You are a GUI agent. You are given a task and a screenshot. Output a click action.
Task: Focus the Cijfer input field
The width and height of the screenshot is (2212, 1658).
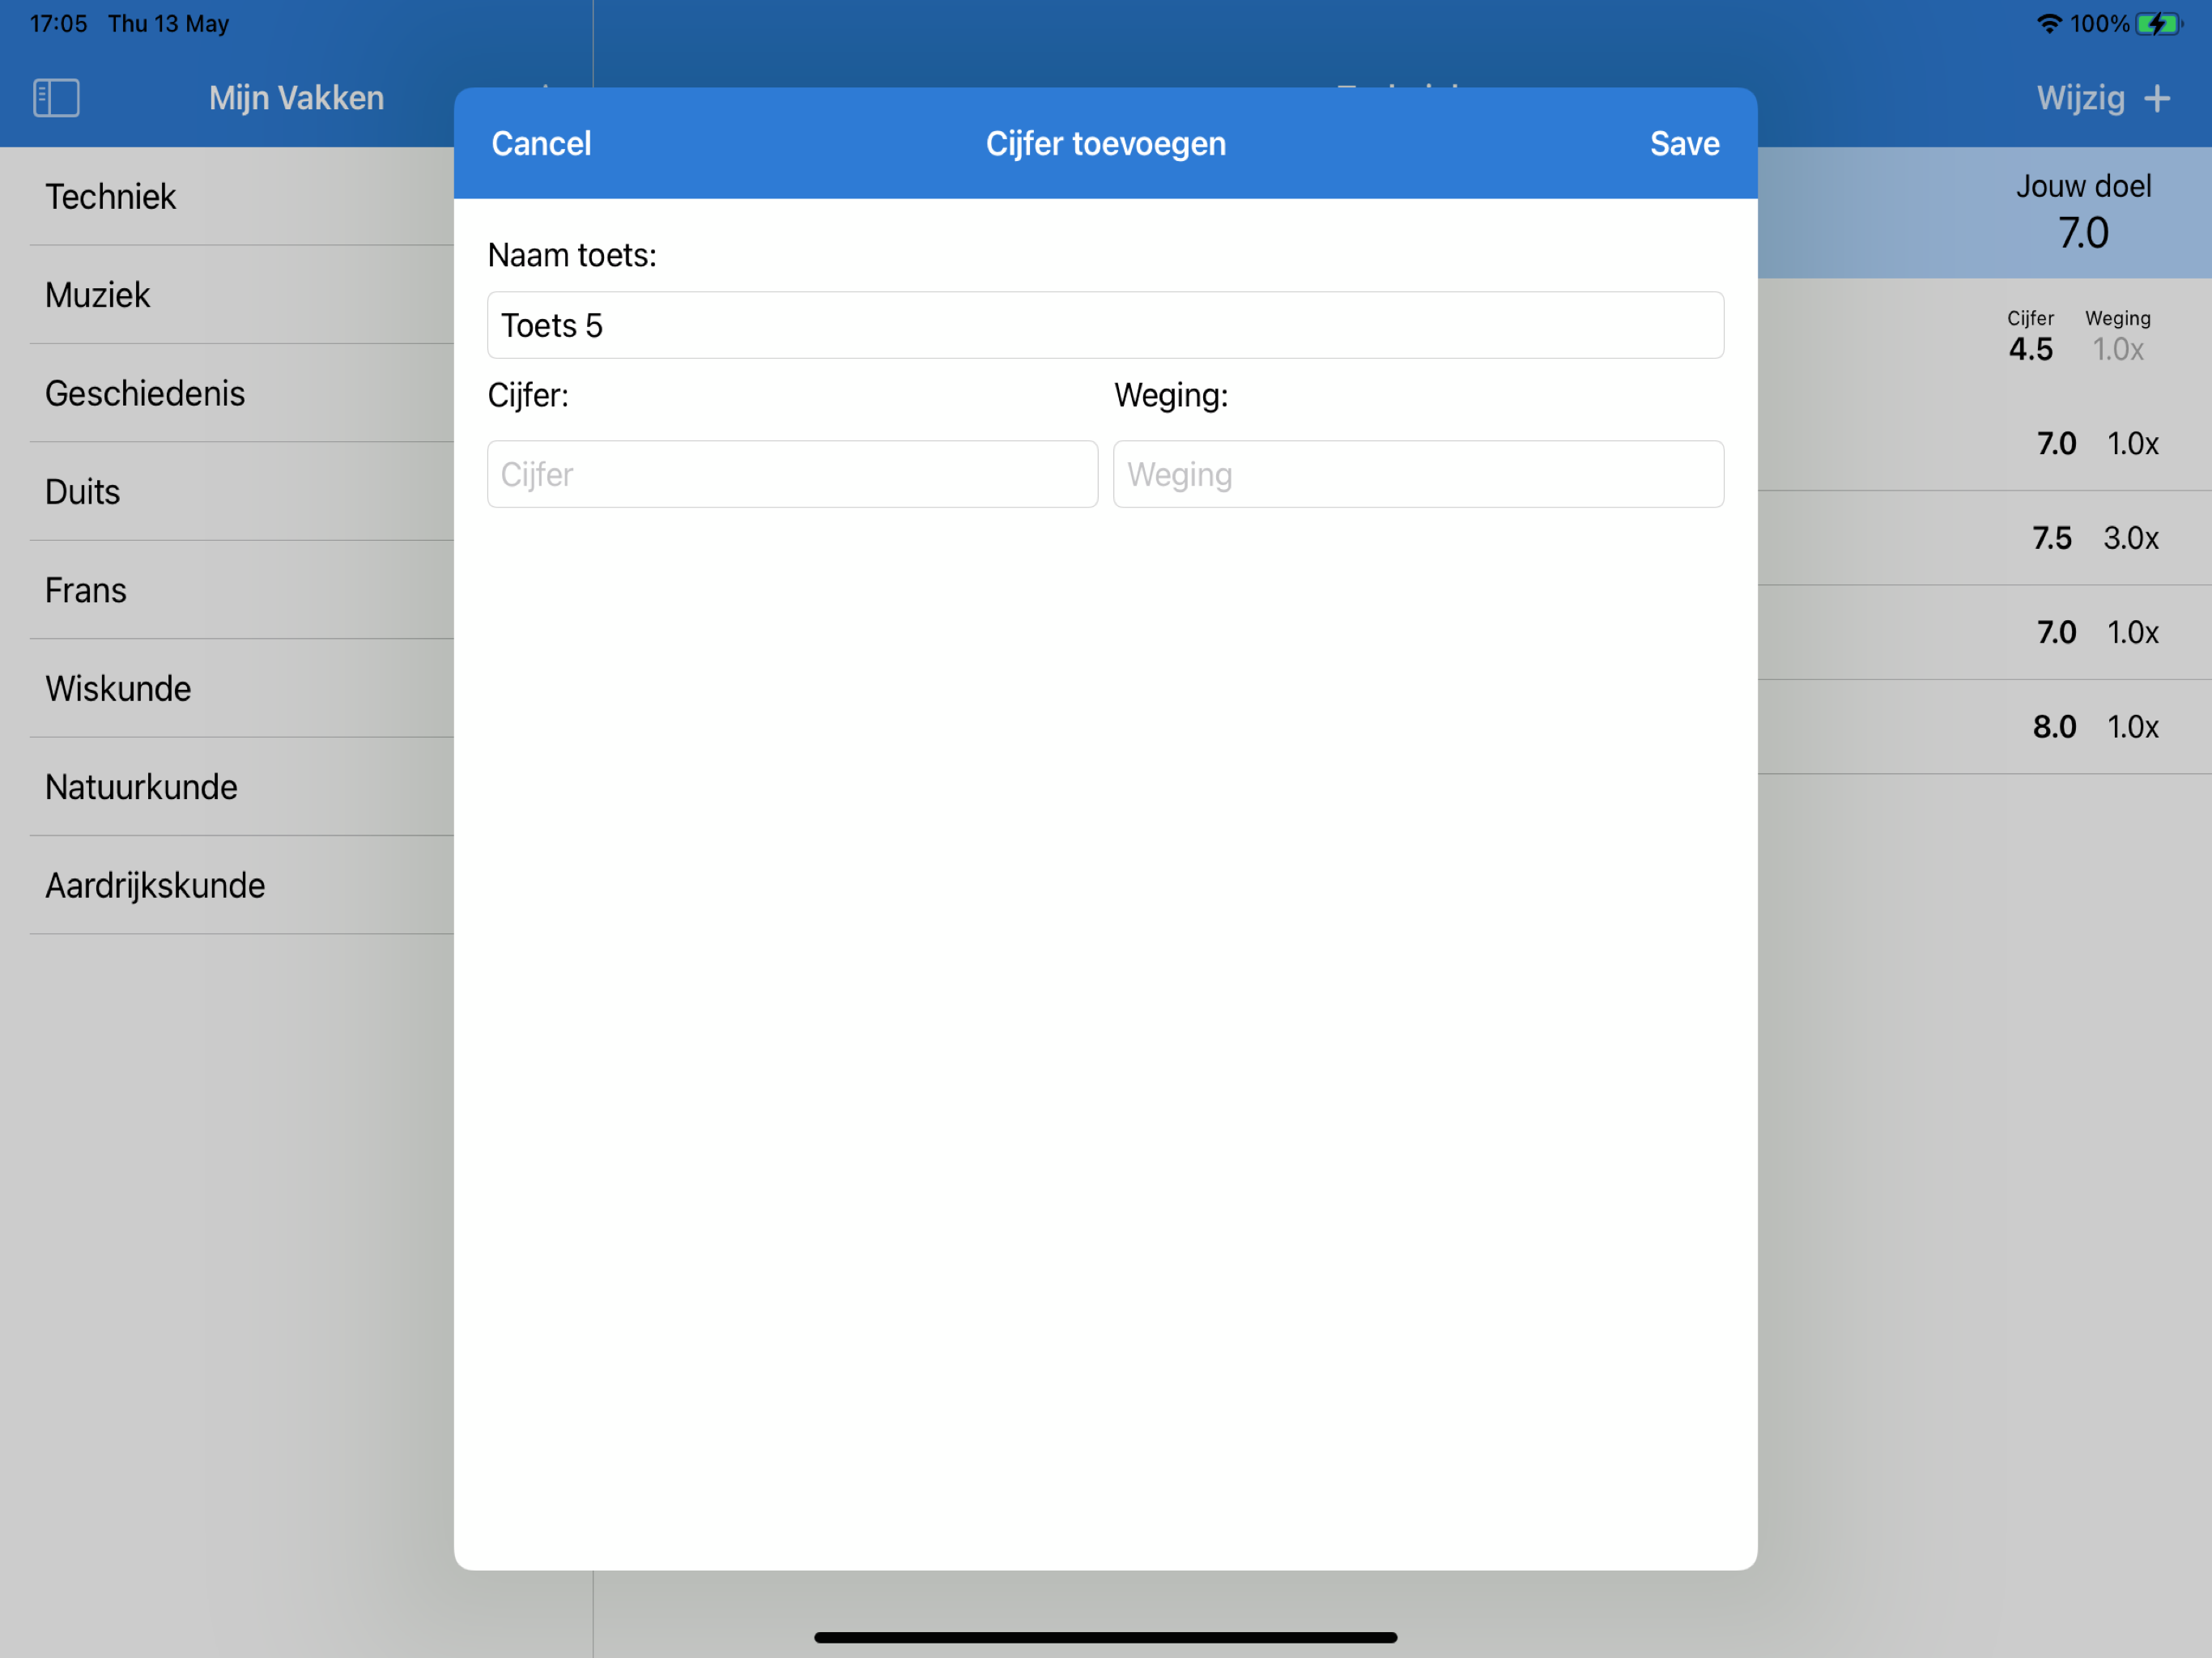(x=792, y=474)
